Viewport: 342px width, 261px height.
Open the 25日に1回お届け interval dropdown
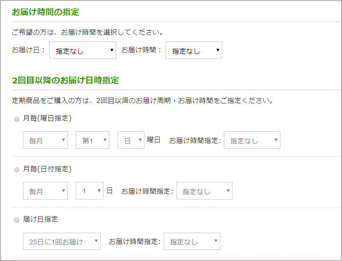62,241
